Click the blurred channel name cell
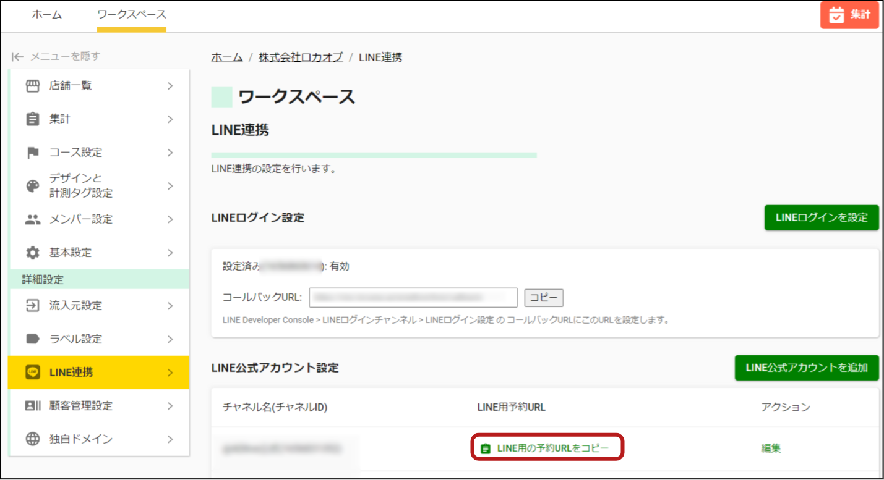This screenshot has width=884, height=480. [283, 448]
